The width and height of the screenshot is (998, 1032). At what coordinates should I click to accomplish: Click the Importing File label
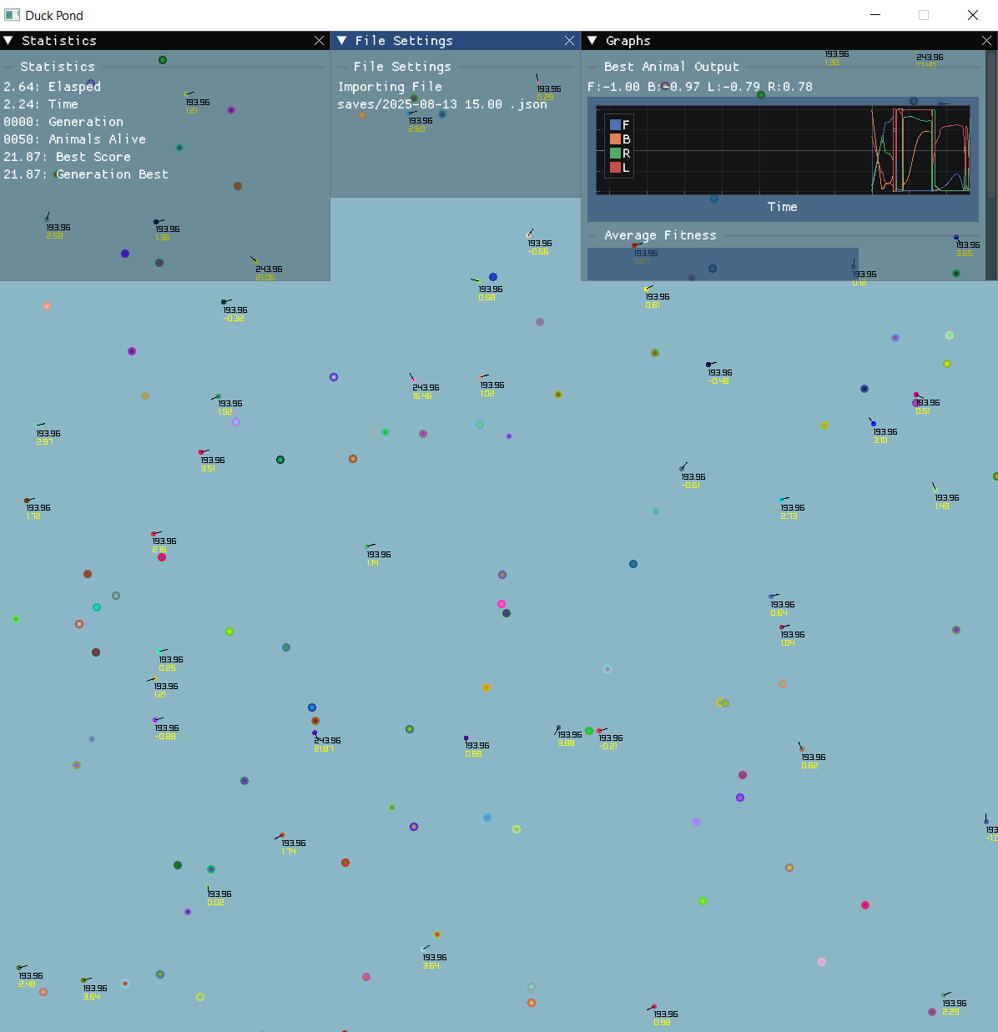[390, 87]
